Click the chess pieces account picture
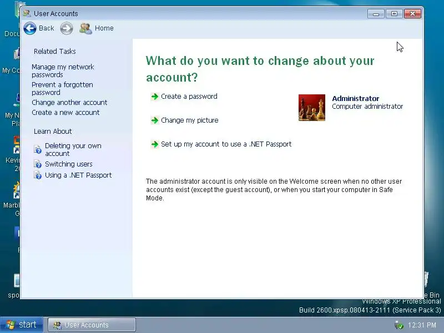Image resolution: width=444 pixels, height=333 pixels. coord(312,108)
